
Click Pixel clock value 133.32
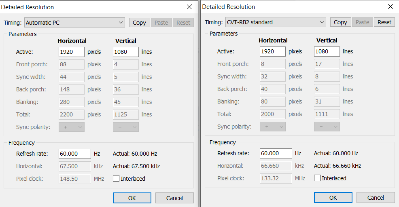coord(276,178)
